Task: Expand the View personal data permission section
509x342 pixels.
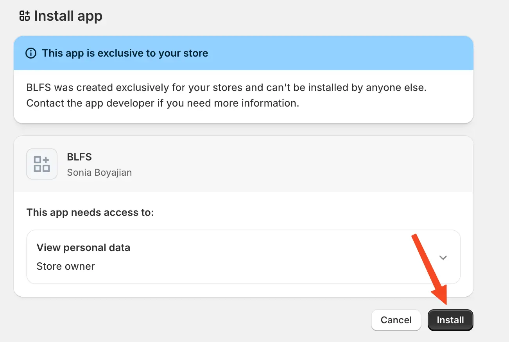Action: coord(443,257)
